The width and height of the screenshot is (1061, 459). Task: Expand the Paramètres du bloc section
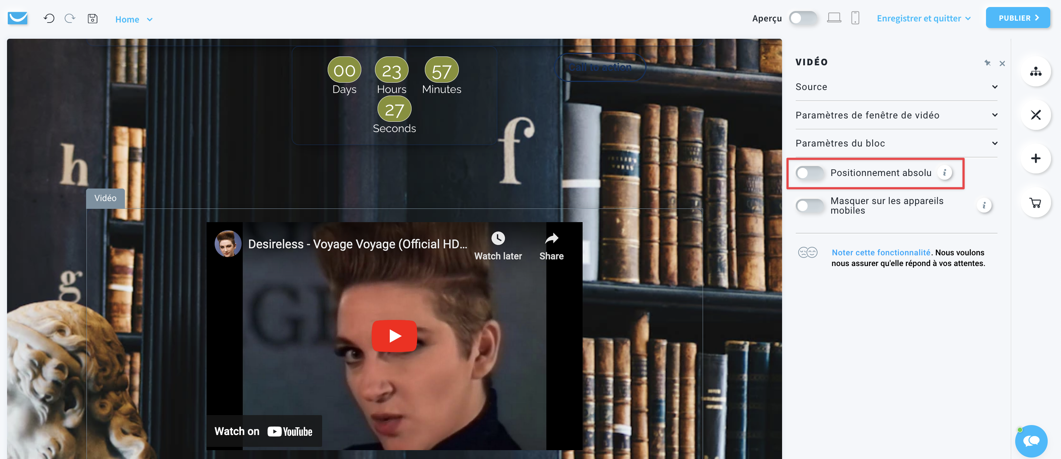pyautogui.click(x=897, y=143)
